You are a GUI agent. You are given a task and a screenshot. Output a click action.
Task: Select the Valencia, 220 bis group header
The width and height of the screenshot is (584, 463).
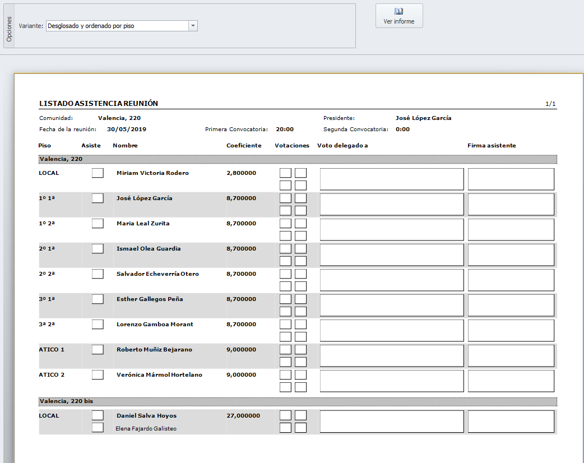point(298,402)
